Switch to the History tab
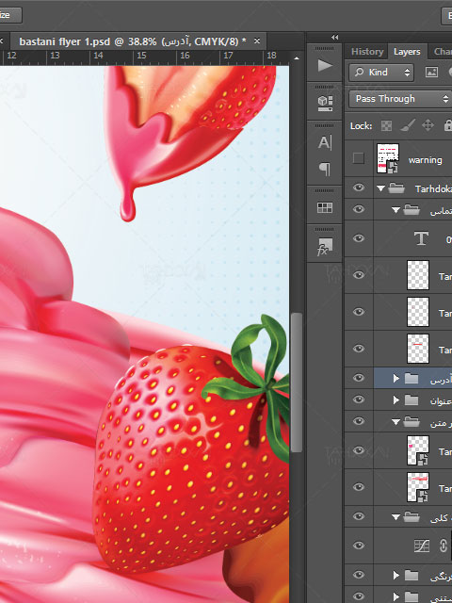 pos(367,52)
